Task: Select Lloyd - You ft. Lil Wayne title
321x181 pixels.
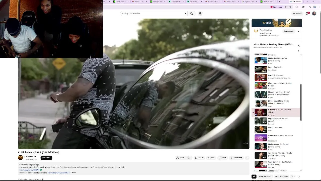Action: [278, 102]
